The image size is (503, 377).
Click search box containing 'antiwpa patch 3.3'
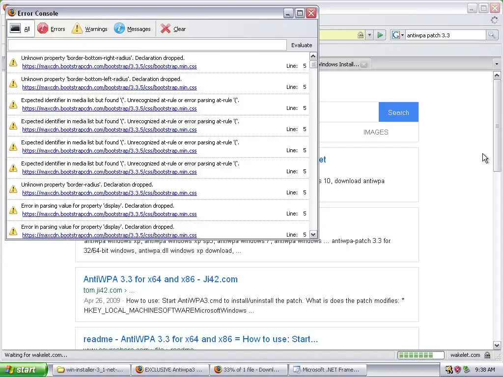[445, 35]
